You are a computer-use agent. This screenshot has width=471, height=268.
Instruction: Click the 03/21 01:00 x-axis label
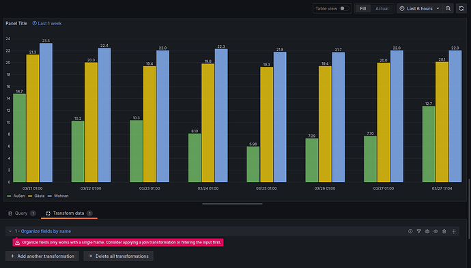click(x=33, y=188)
